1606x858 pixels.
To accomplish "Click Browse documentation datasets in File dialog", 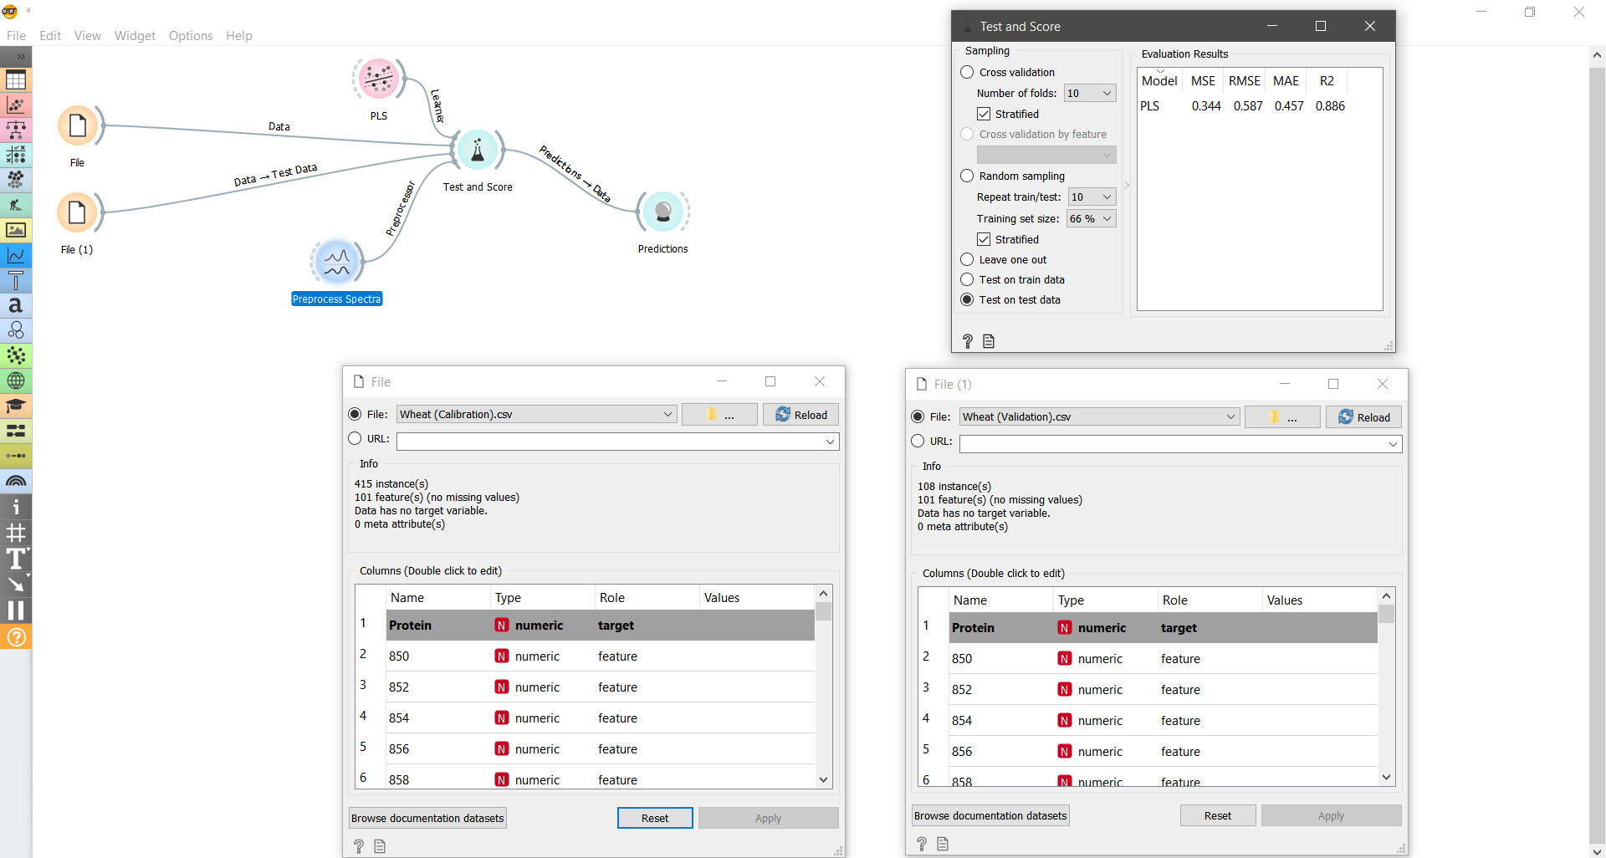I will tap(427, 817).
